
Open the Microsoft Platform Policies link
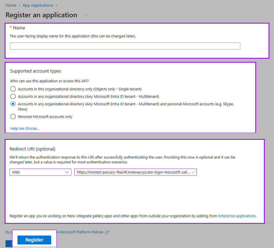[x=81, y=232]
